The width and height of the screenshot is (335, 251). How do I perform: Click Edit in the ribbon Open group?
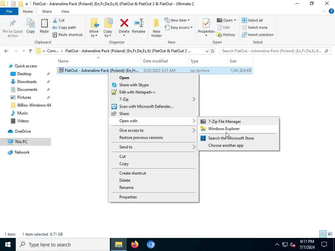coord(223,27)
